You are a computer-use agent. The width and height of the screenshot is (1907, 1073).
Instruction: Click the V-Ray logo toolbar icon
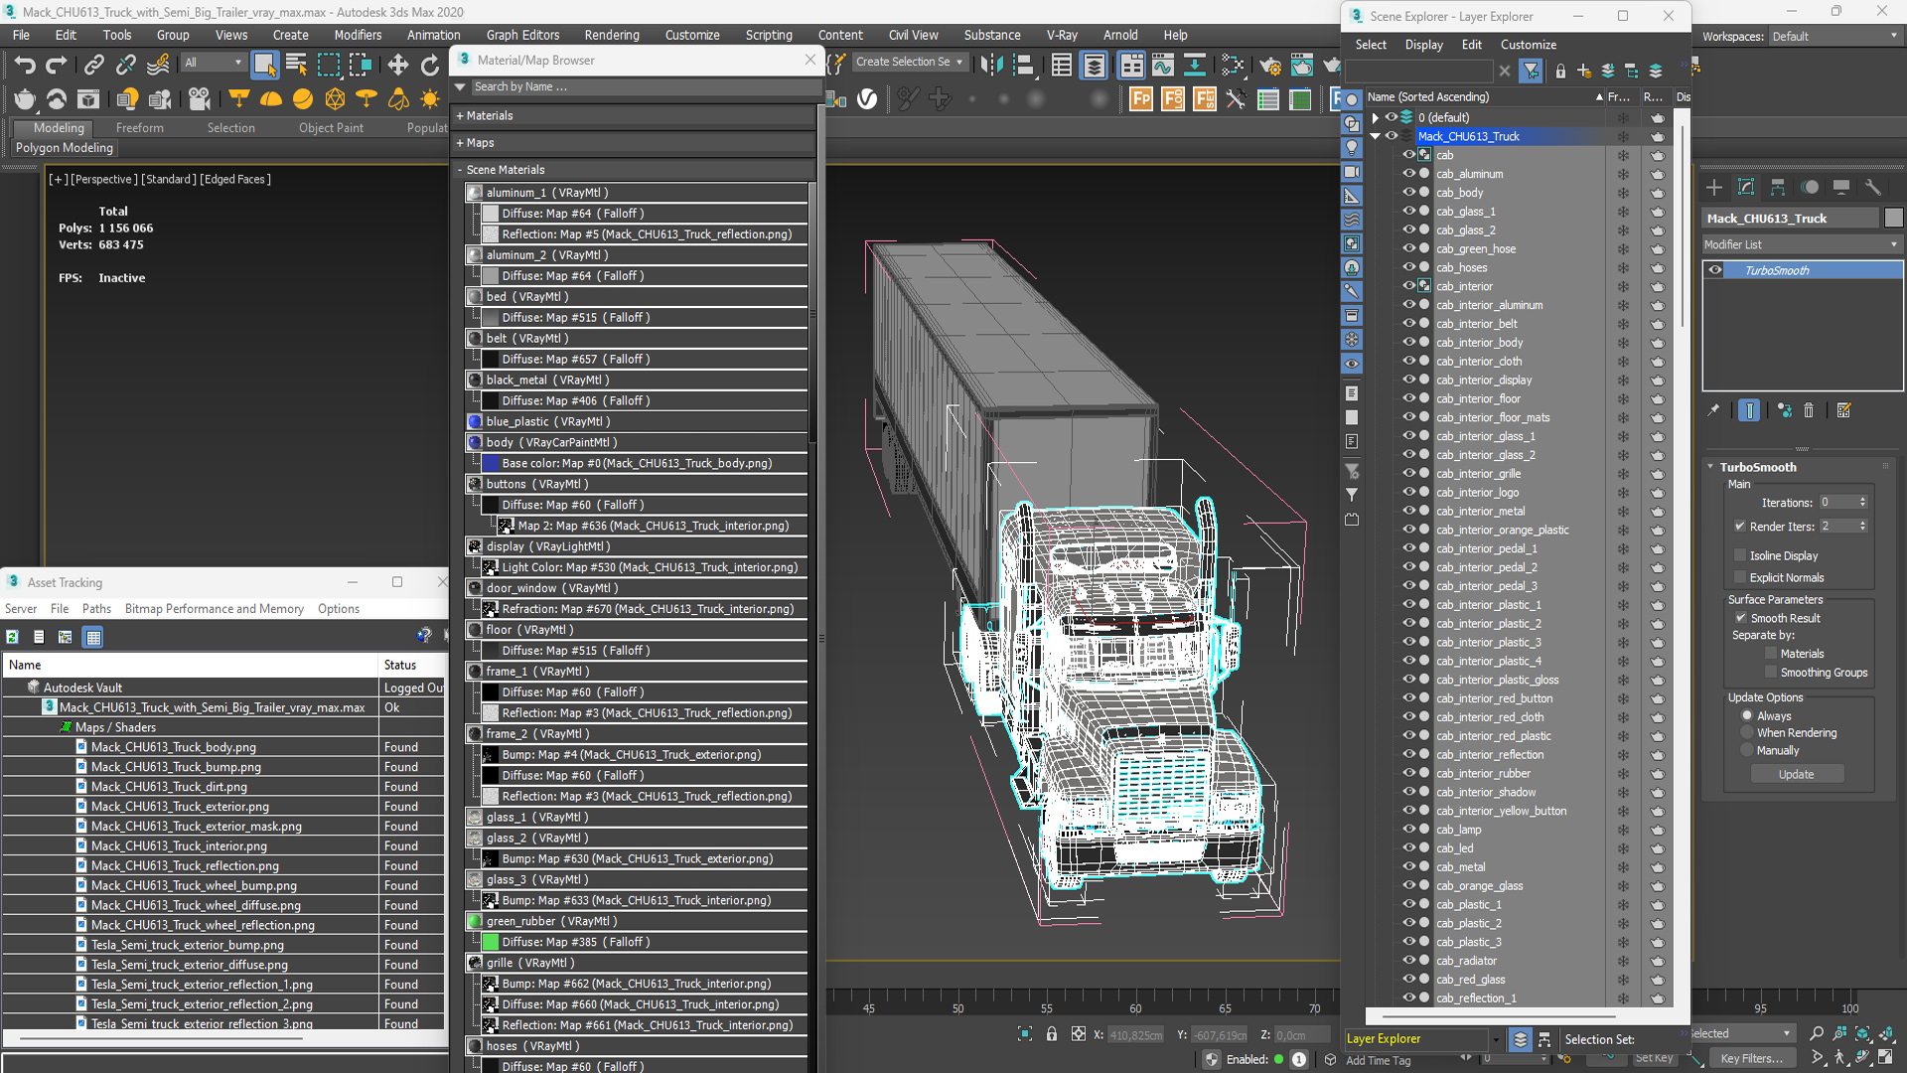click(x=867, y=99)
